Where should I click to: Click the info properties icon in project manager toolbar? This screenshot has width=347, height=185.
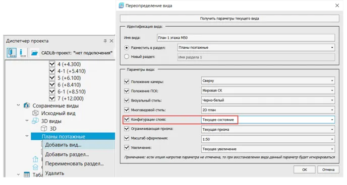23,53
